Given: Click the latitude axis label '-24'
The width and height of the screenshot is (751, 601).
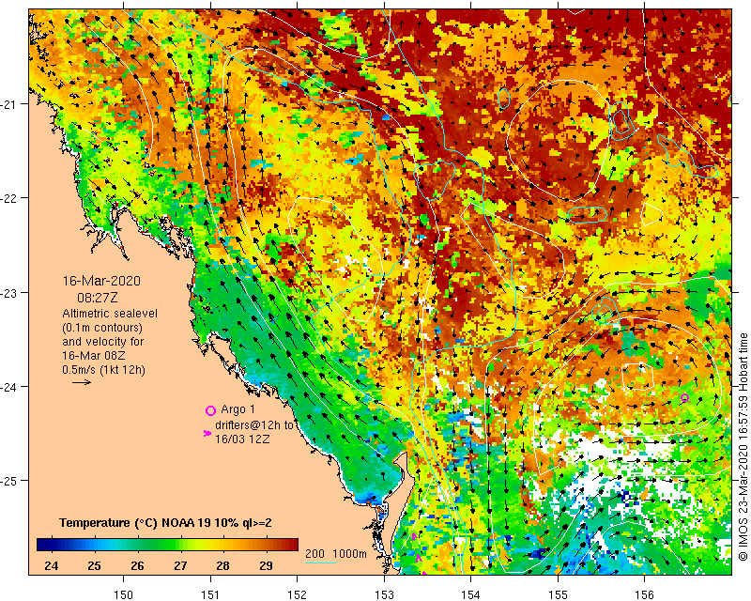Looking at the screenshot, I should point(8,386).
